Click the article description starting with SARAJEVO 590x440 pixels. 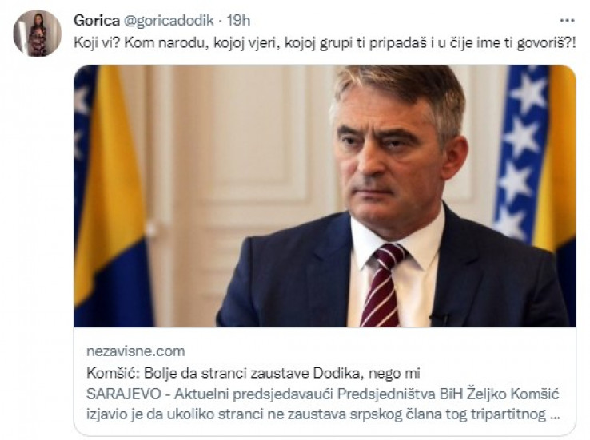click(x=323, y=404)
